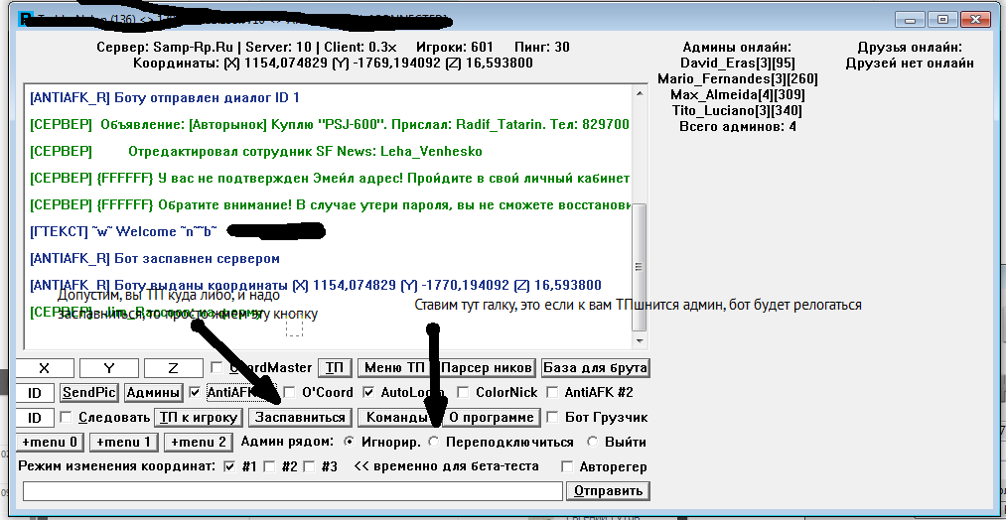
Task: Open База для брута
Action: point(596,367)
